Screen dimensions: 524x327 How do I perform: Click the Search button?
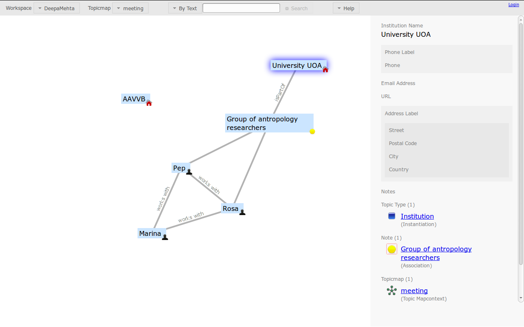[x=297, y=8]
